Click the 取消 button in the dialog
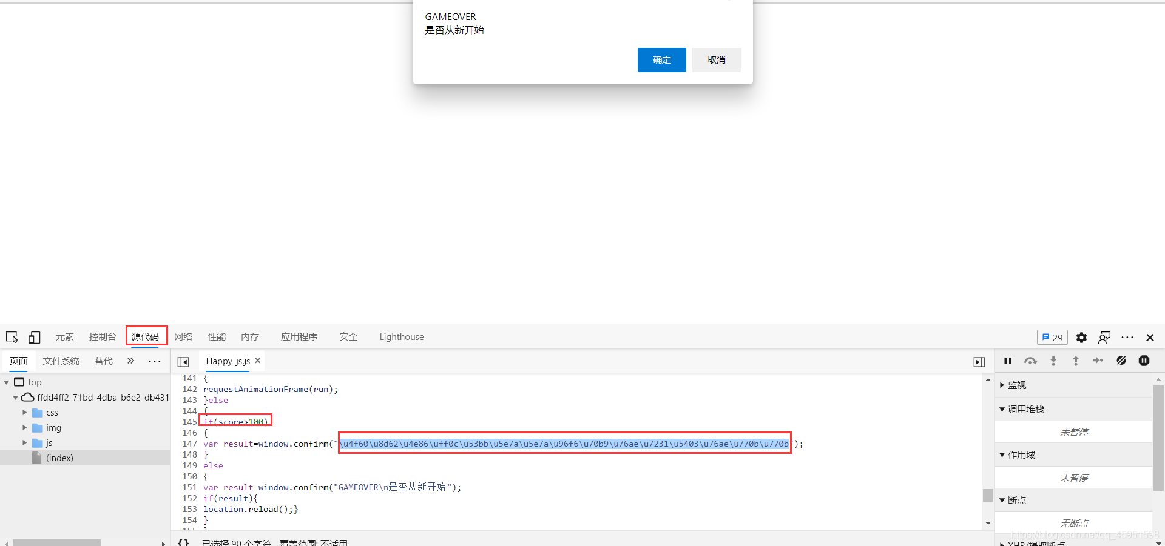This screenshot has width=1165, height=546. [716, 60]
